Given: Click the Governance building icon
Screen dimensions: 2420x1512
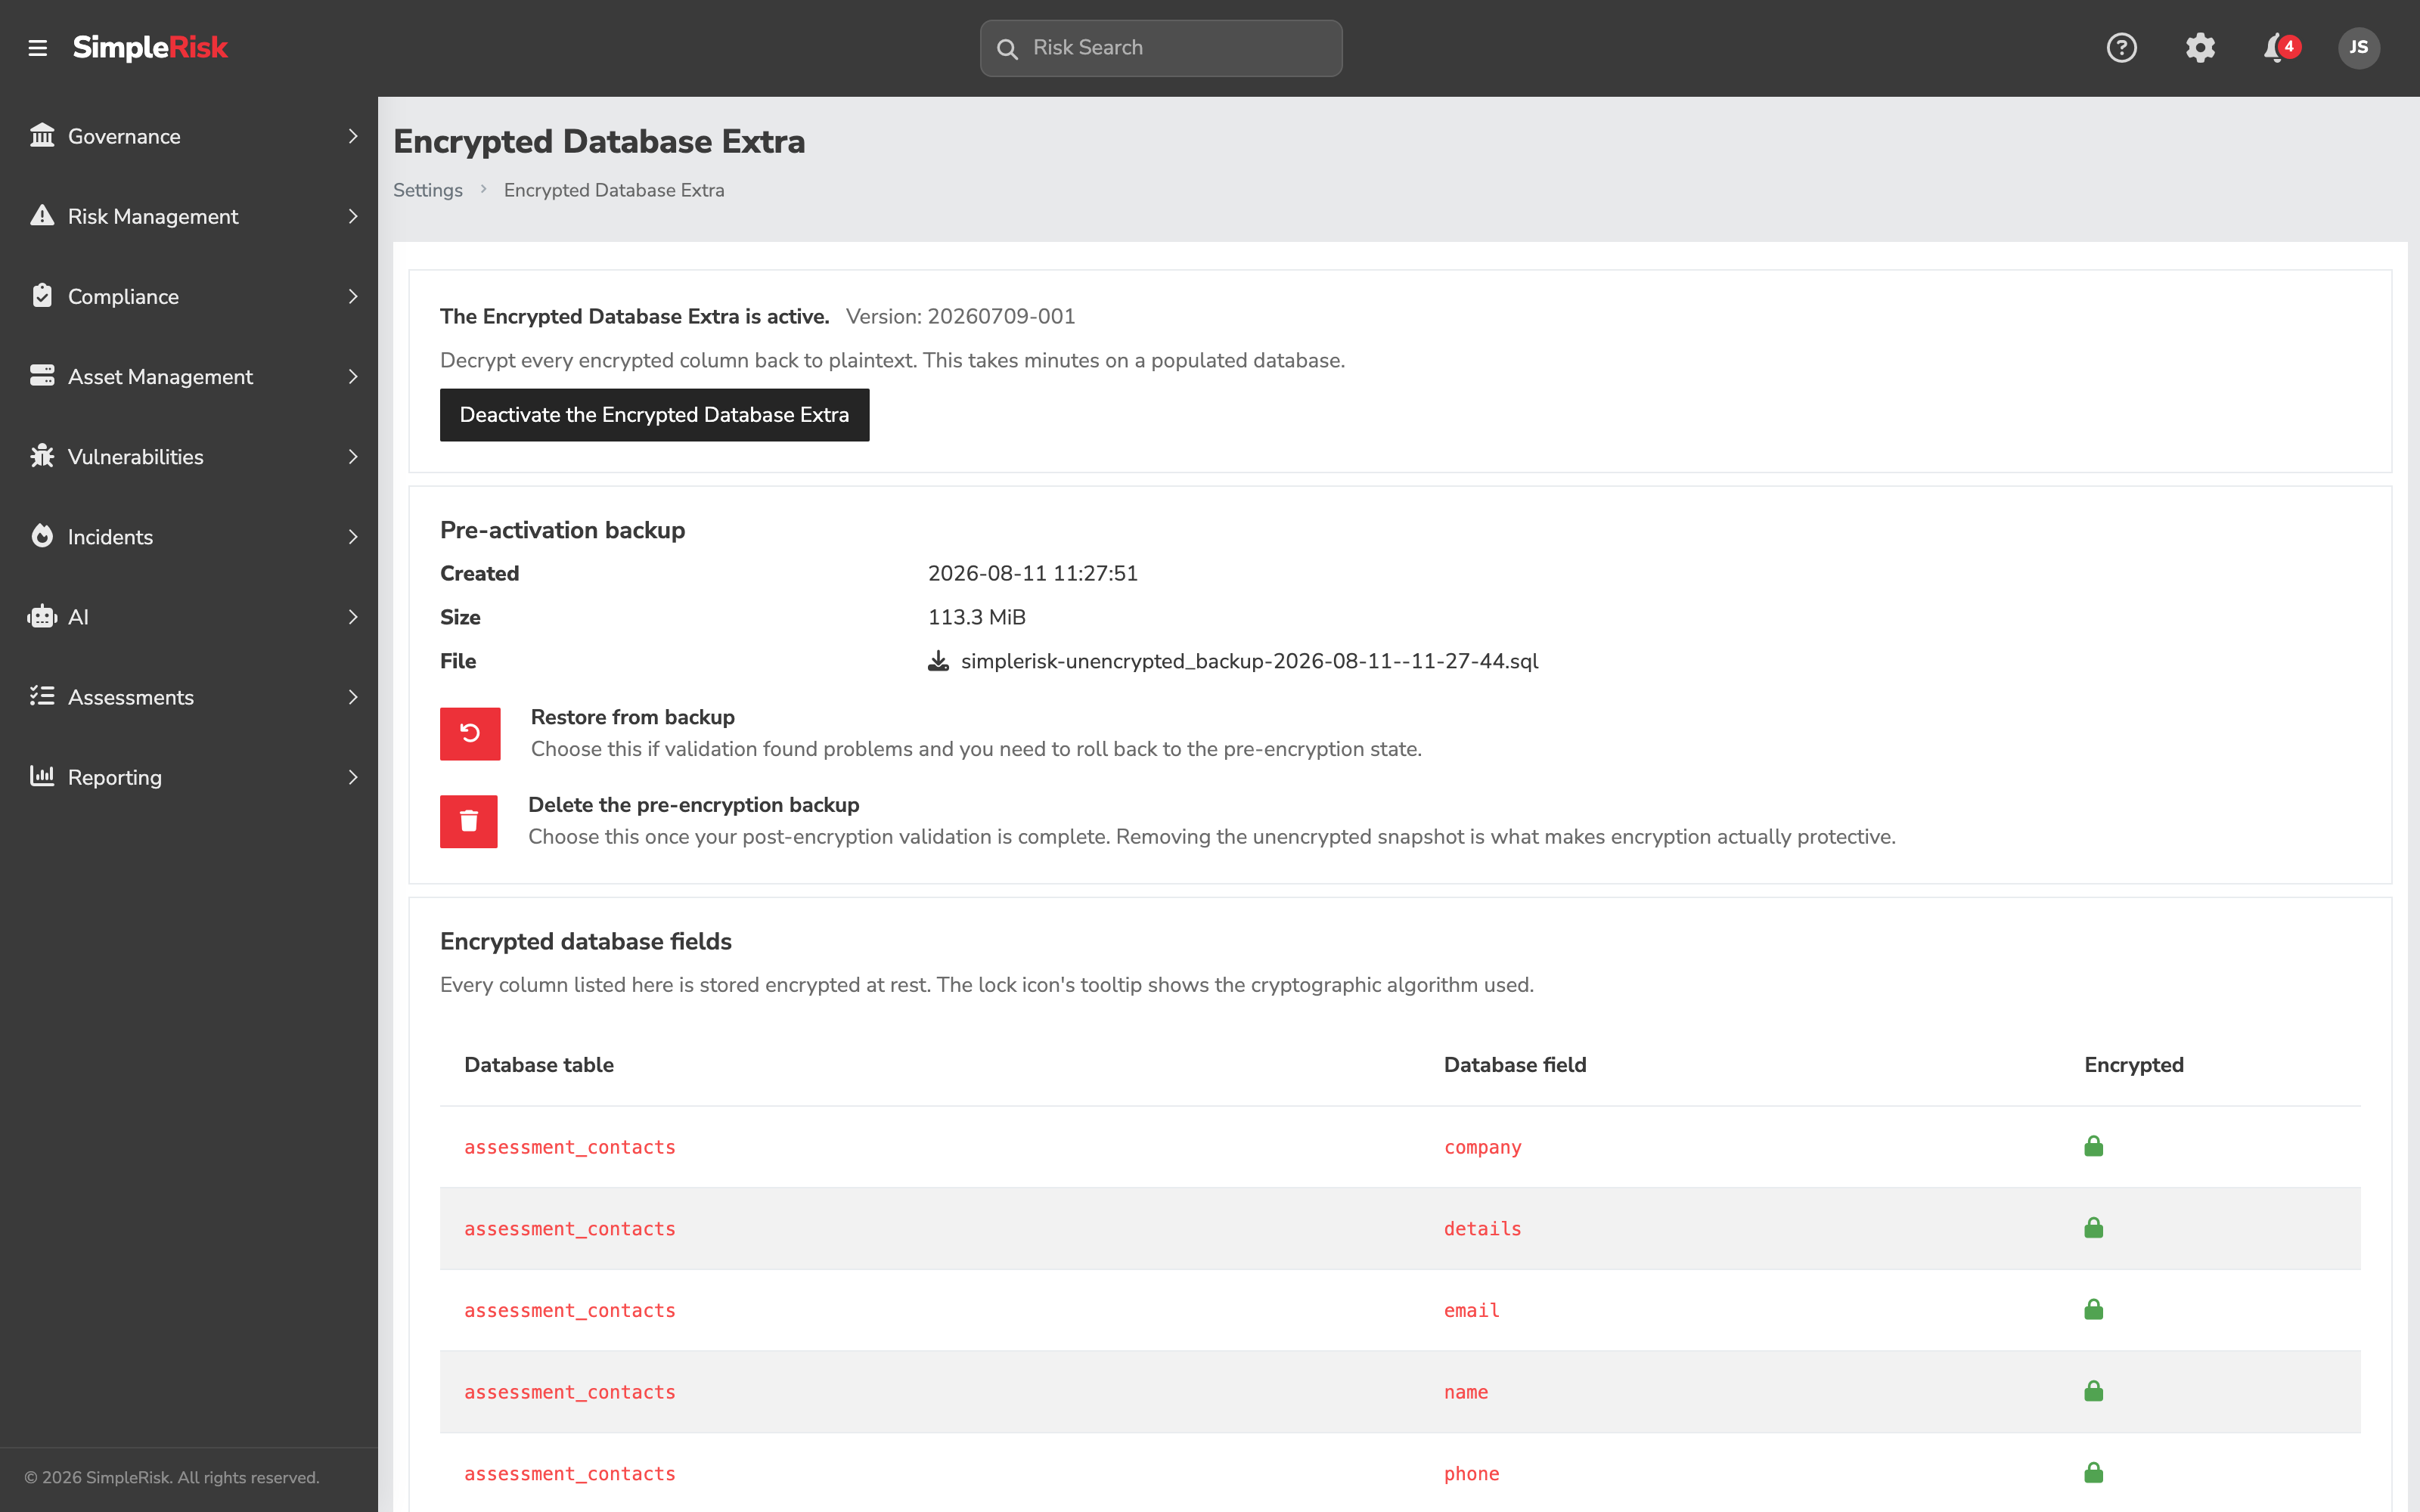Looking at the screenshot, I should click(42, 135).
